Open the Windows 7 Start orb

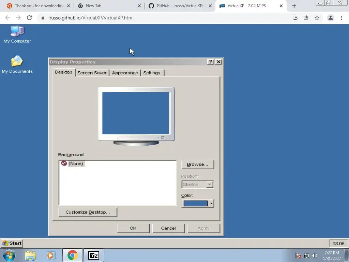[9, 255]
